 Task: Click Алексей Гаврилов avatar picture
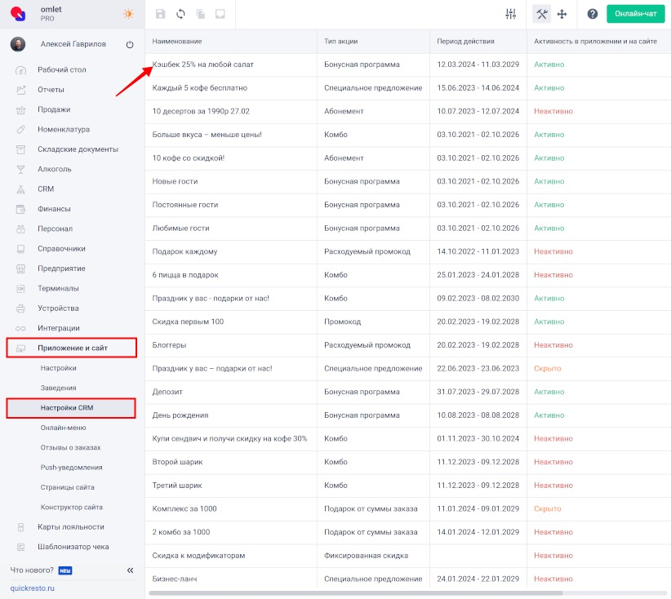pos(17,44)
